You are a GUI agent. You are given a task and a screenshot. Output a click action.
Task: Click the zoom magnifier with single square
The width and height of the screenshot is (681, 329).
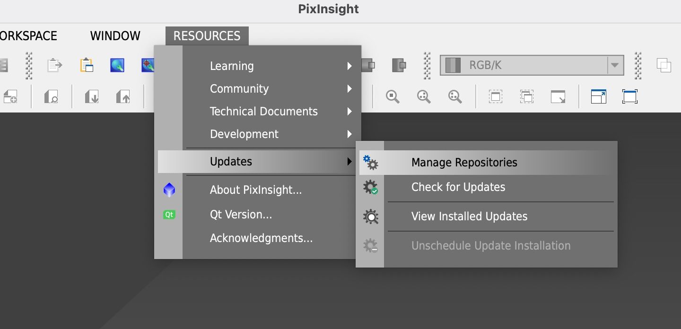[393, 97]
